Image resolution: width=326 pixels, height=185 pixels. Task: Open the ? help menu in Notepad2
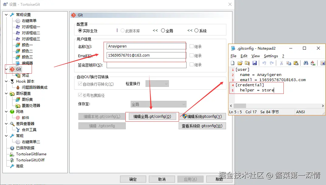point(283,56)
